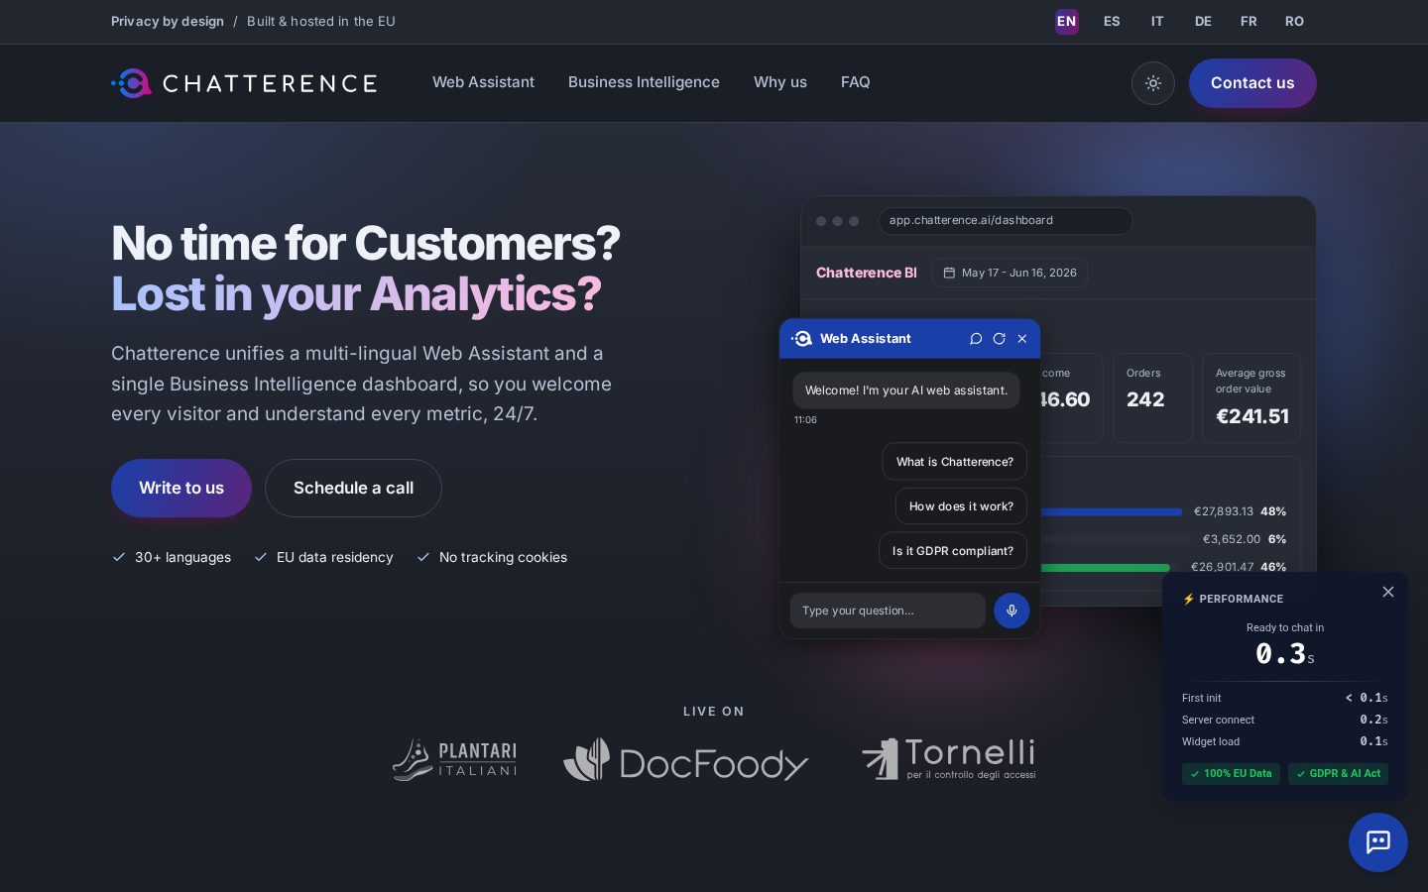Click the '30+ languages' checkmark item
The height and width of the screenshot is (892, 1428).
pos(172,557)
